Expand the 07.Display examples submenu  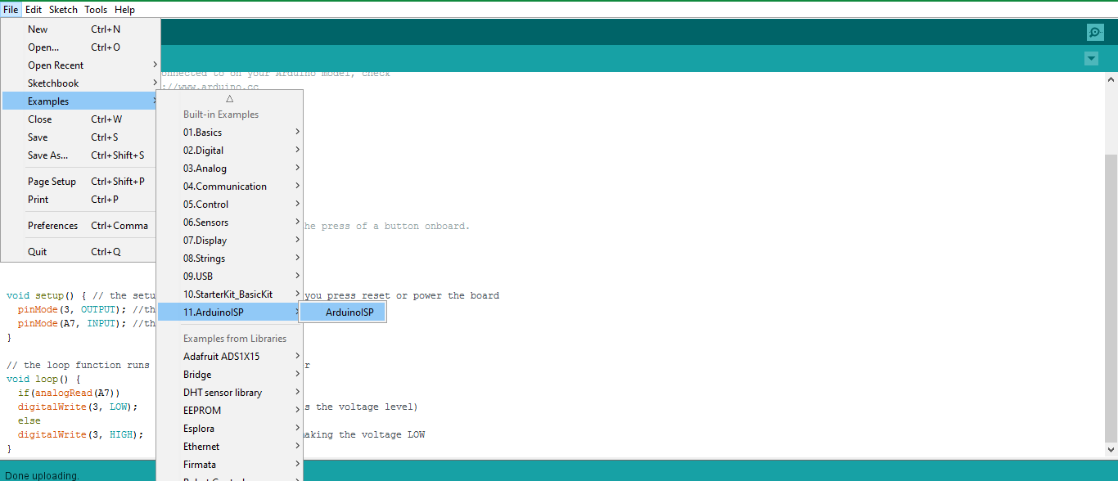(230, 240)
